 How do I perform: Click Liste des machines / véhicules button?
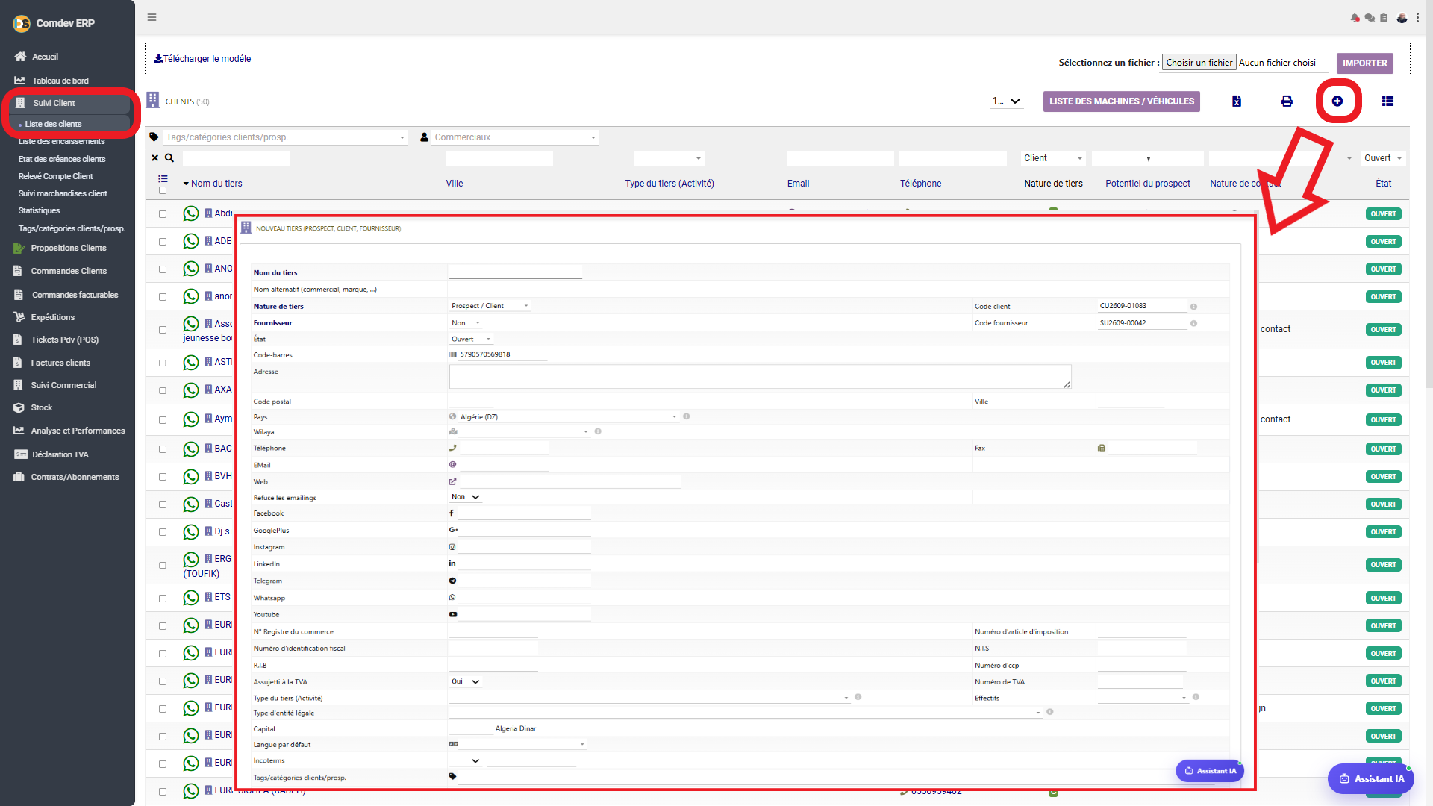pyautogui.click(x=1121, y=101)
